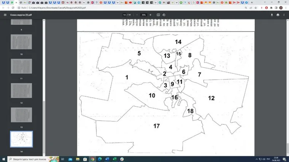Open the PDF viewer more actions menu
Screen dimensions: 289x162
[284, 15]
